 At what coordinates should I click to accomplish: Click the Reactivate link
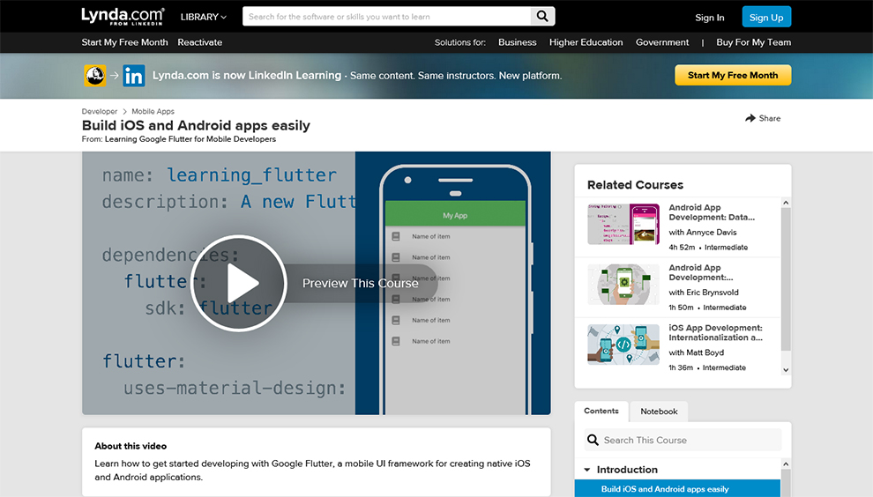[x=200, y=42]
